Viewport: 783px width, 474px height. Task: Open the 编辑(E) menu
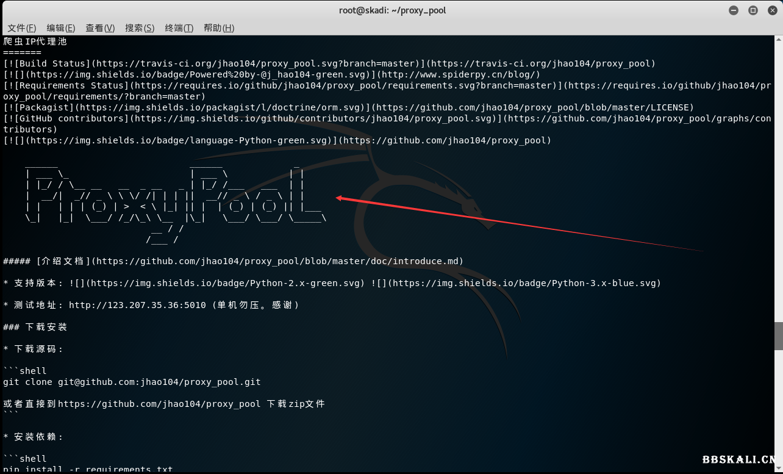[60, 28]
